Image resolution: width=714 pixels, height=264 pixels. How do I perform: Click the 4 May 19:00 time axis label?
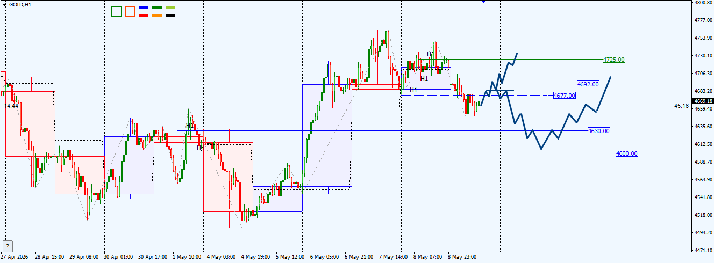pos(256,257)
